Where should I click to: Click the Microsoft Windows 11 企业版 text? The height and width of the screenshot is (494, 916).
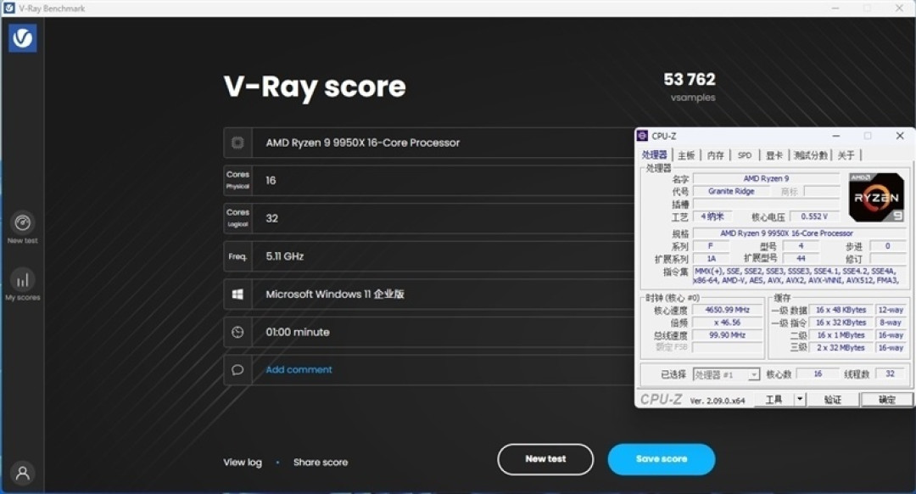coord(335,294)
